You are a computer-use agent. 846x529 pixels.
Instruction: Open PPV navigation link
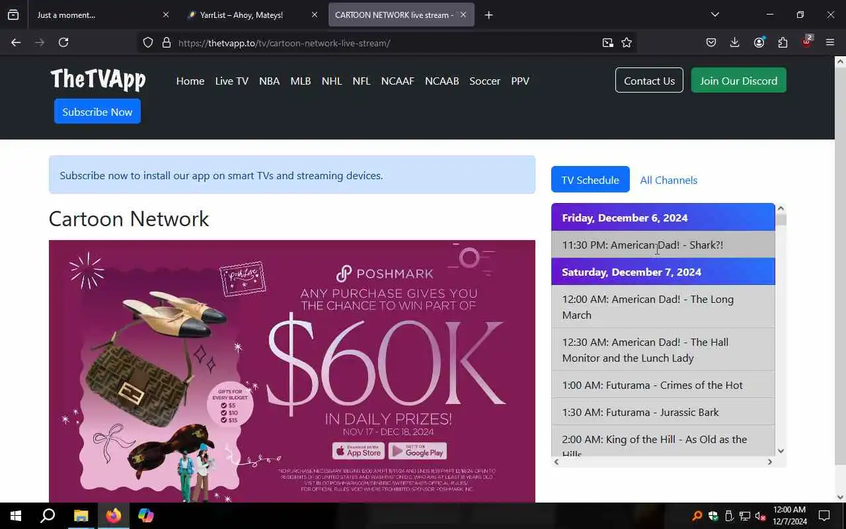tap(520, 81)
